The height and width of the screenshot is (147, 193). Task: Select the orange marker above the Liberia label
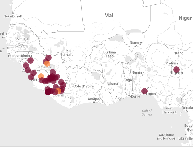click(59, 91)
